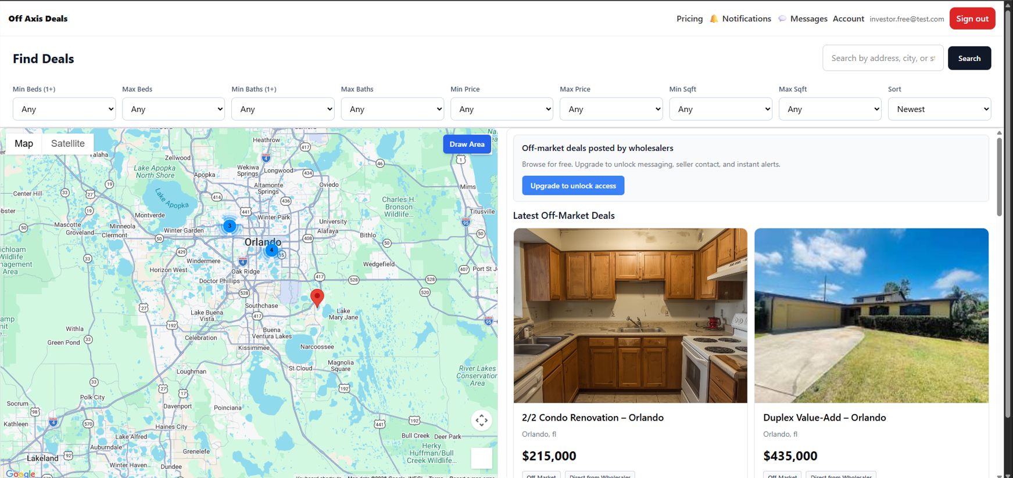Open the Pricing page
1013x478 pixels.
(689, 19)
